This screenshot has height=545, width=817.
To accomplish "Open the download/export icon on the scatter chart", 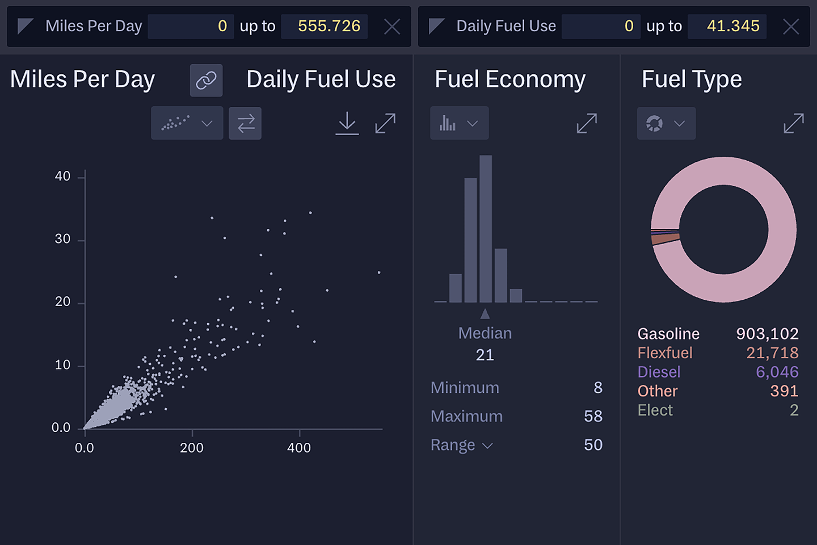I will [347, 123].
